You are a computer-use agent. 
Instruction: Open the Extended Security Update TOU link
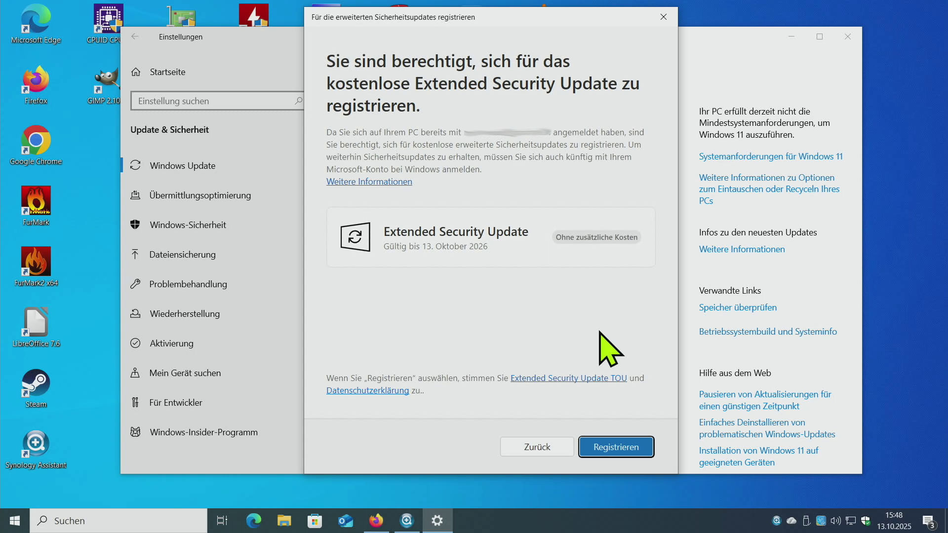(568, 378)
